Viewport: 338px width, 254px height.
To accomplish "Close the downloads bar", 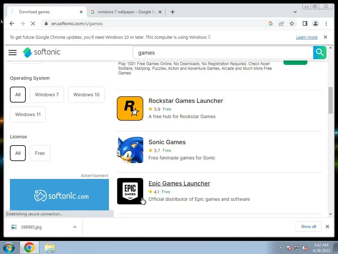I will coord(327,227).
